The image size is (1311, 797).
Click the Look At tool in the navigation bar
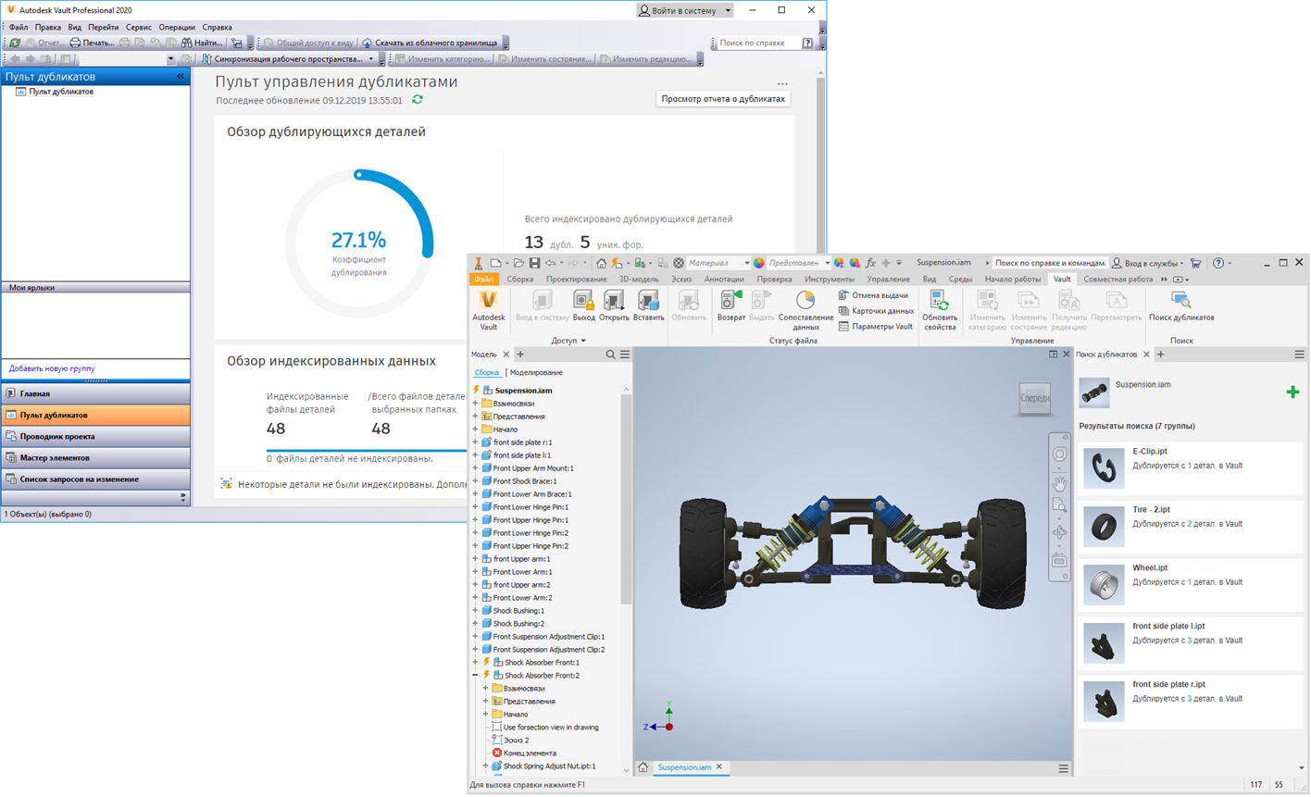point(1059,560)
